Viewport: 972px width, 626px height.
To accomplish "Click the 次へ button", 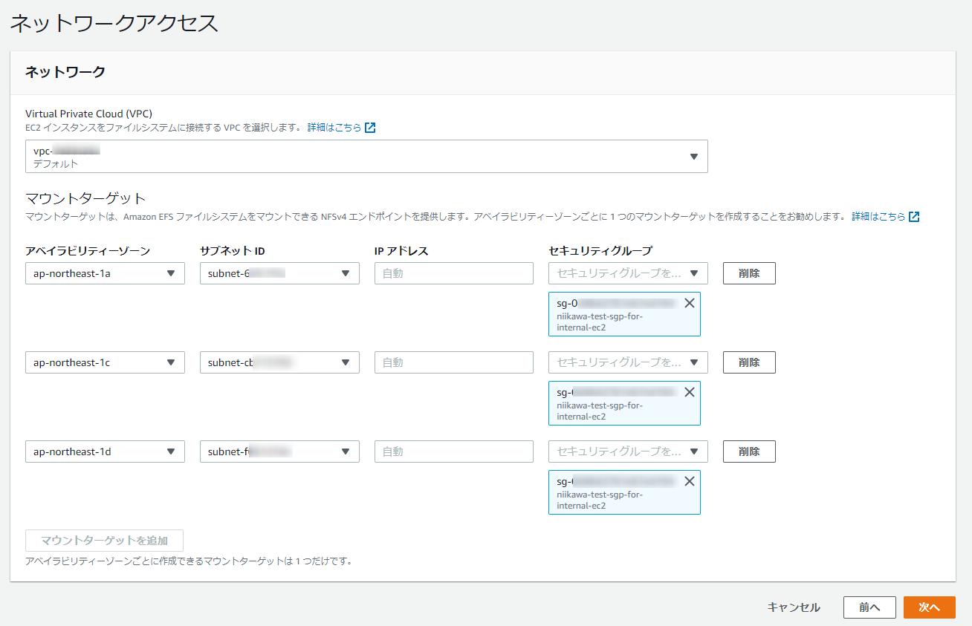I will coord(930,607).
